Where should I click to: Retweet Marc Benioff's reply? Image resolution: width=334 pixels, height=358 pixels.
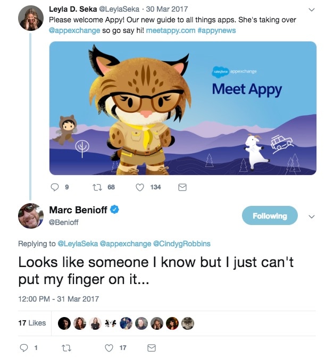click(x=66, y=347)
